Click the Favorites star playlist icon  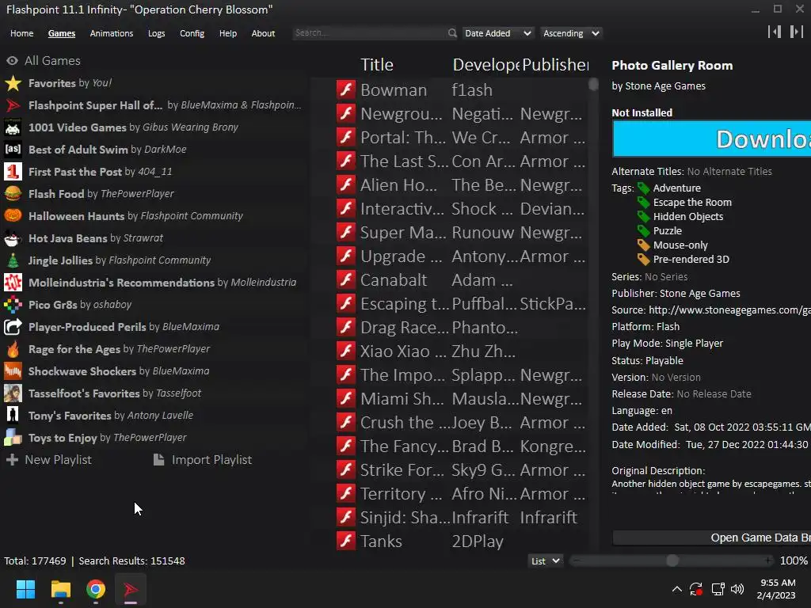pos(13,83)
